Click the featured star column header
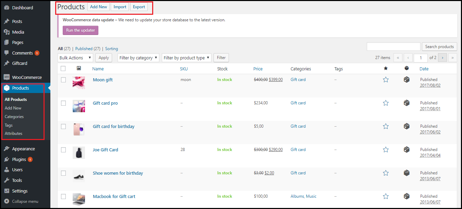 pos(386,69)
